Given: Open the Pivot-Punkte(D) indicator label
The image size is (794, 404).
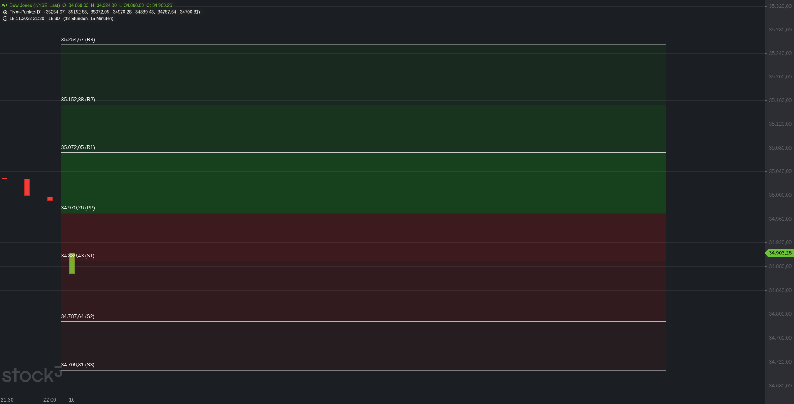Looking at the screenshot, I should tap(26, 12).
